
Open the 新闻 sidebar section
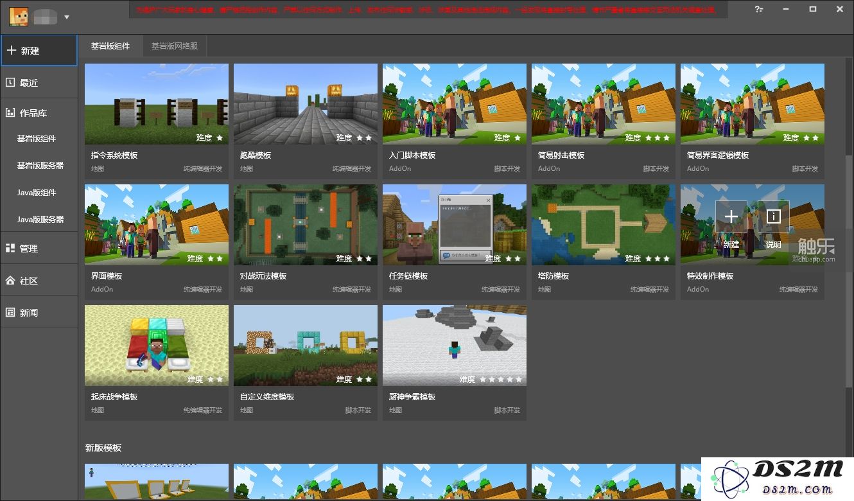[39, 313]
